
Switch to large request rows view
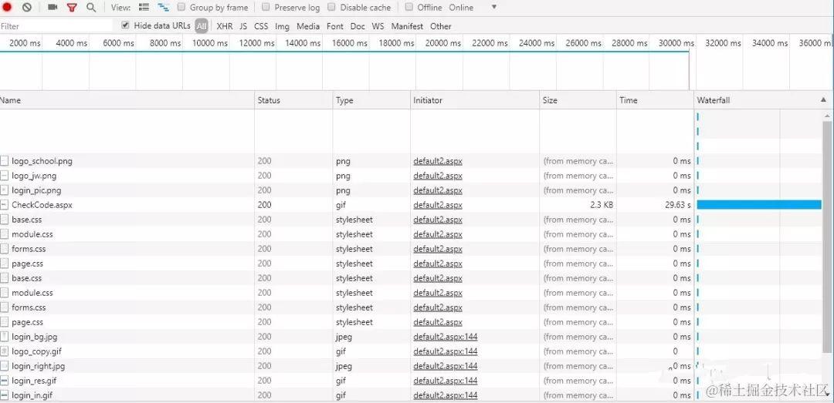(x=144, y=8)
